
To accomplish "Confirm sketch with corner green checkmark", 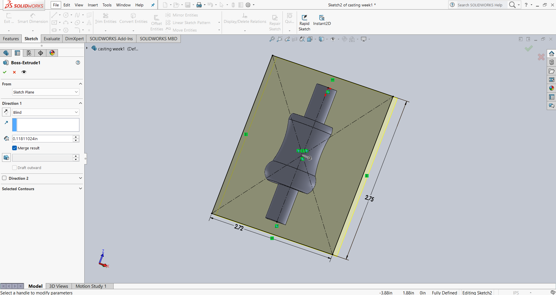I will 529,48.
